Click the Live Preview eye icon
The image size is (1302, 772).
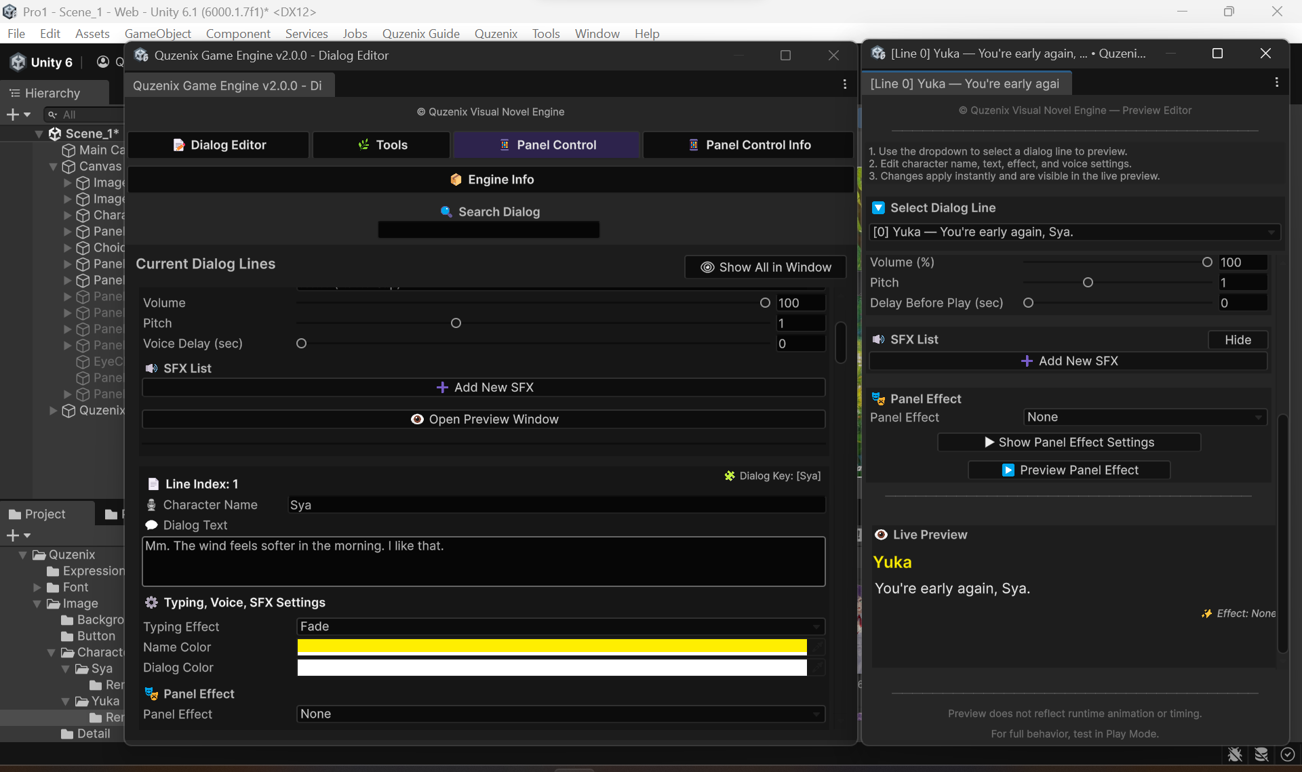point(881,534)
